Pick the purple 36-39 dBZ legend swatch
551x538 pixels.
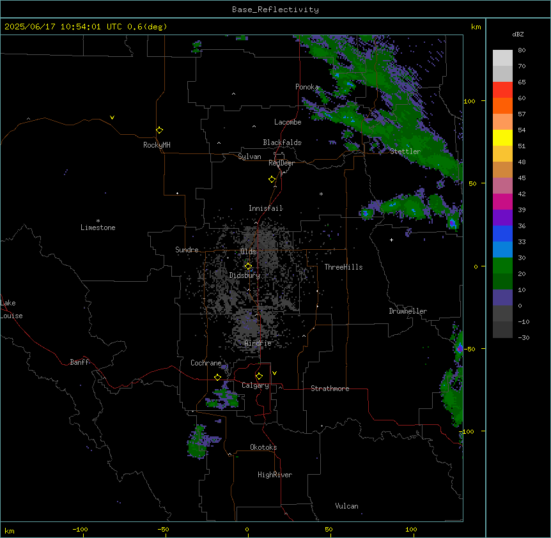(502, 218)
